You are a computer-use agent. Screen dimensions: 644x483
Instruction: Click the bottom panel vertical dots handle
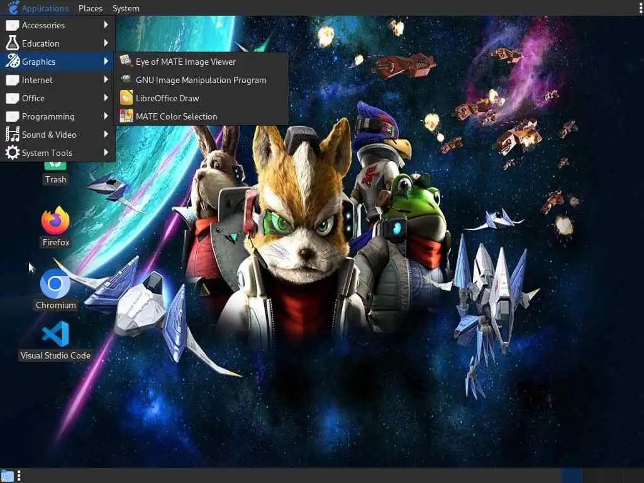(19, 475)
